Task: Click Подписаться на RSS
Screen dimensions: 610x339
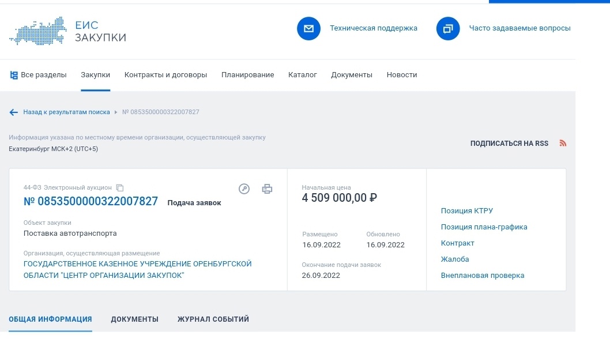Action: (509, 144)
